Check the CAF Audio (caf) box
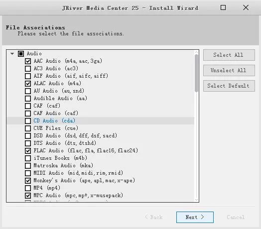The width and height of the screenshot is (261, 229). pyautogui.click(x=28, y=114)
